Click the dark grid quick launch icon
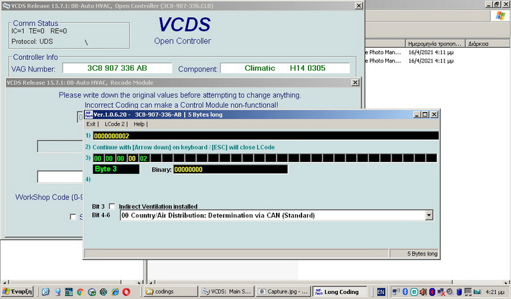 pos(69,292)
